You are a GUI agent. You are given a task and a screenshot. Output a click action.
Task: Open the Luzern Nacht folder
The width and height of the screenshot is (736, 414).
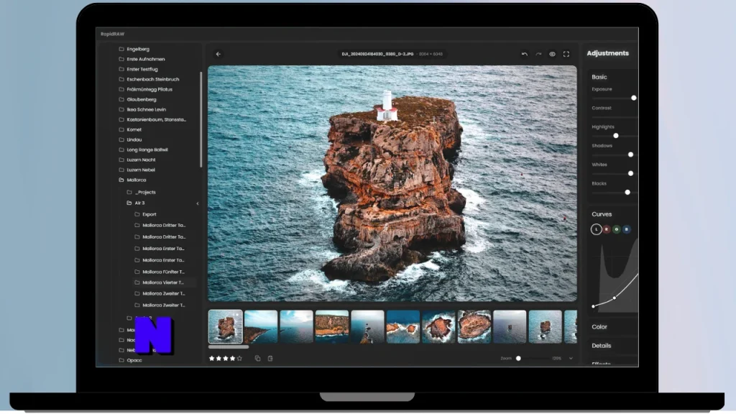[141, 160]
